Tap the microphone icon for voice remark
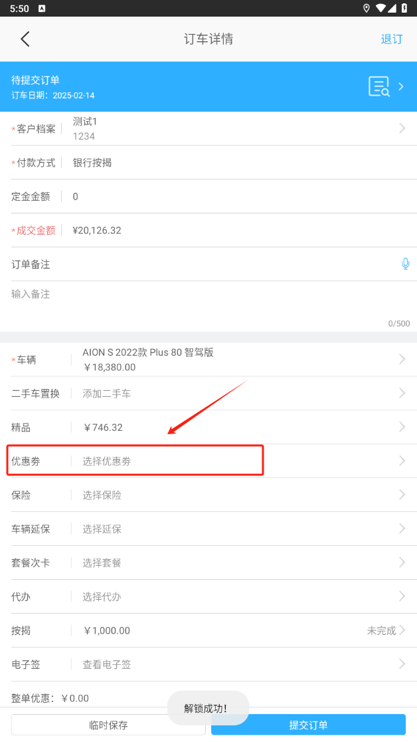417x742 pixels. 405,264
